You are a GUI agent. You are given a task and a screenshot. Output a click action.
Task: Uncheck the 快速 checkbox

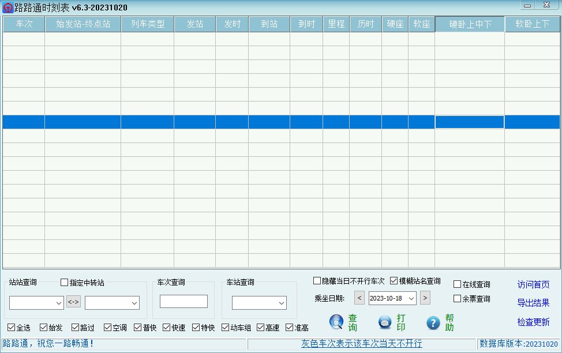tap(166, 327)
